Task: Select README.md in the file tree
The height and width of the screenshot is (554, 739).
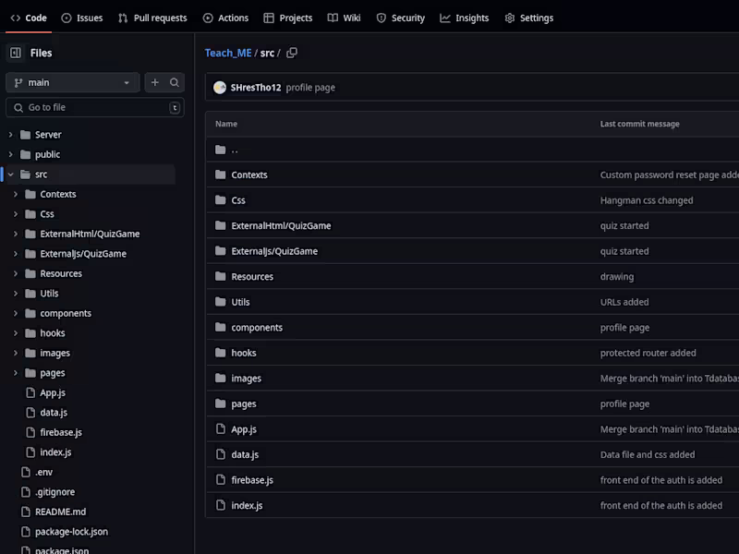Action: (60, 512)
